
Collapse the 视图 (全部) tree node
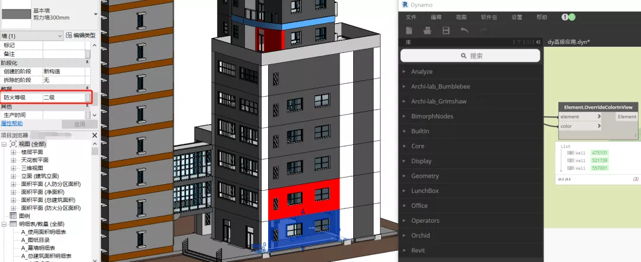coord(4,144)
